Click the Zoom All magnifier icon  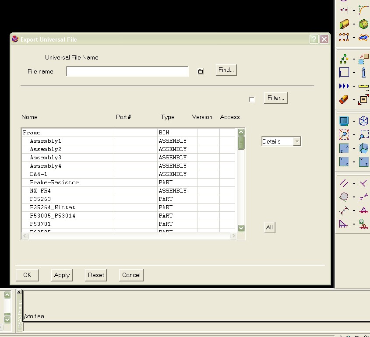click(344, 135)
